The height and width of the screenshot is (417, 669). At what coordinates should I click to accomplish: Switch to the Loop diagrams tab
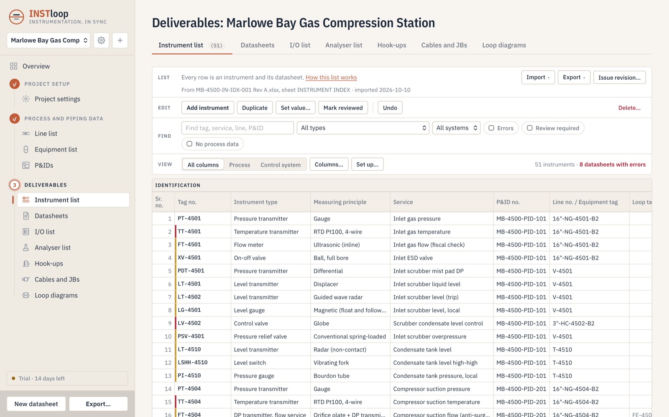tap(504, 45)
